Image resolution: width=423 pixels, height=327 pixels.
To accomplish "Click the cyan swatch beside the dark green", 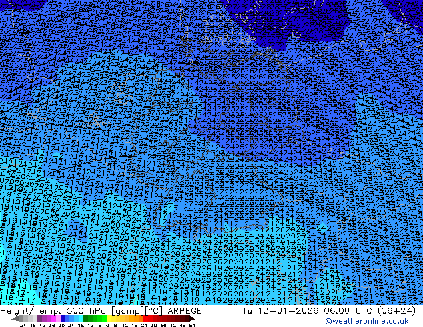I will point(81,318).
